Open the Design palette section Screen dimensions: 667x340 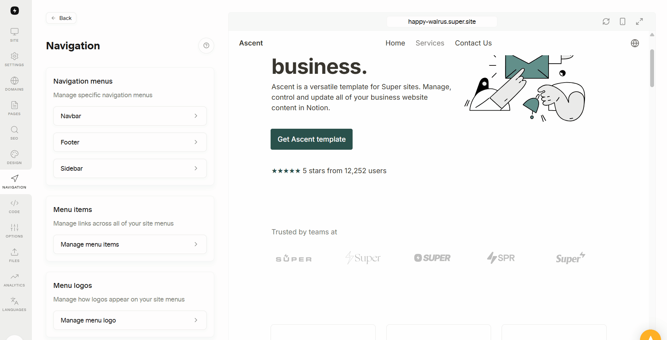[x=14, y=157]
